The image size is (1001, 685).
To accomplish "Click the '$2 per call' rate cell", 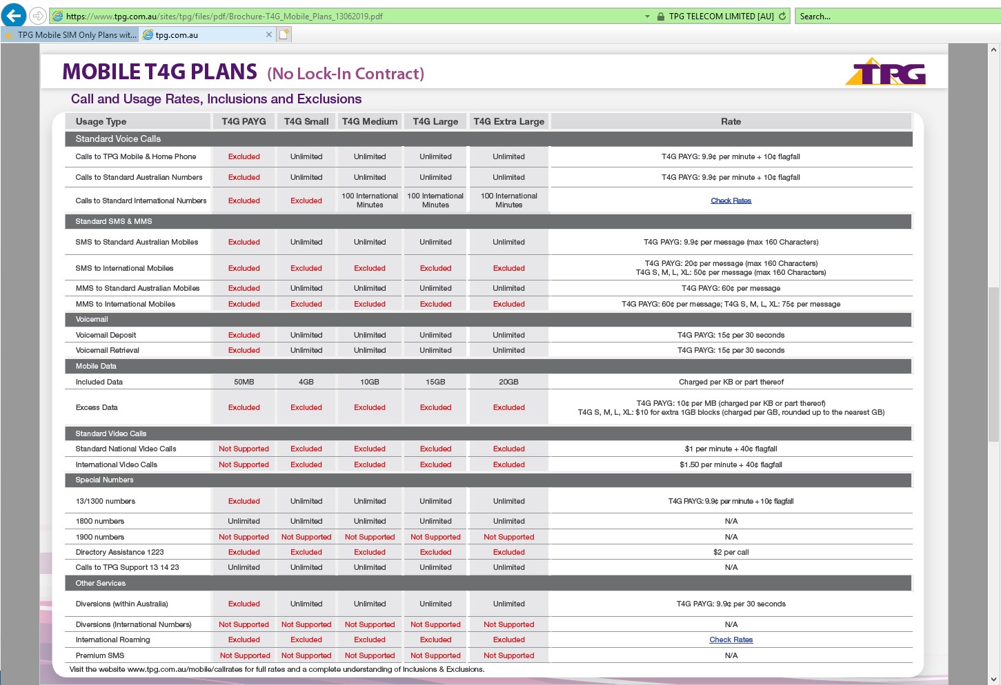I will click(x=731, y=552).
